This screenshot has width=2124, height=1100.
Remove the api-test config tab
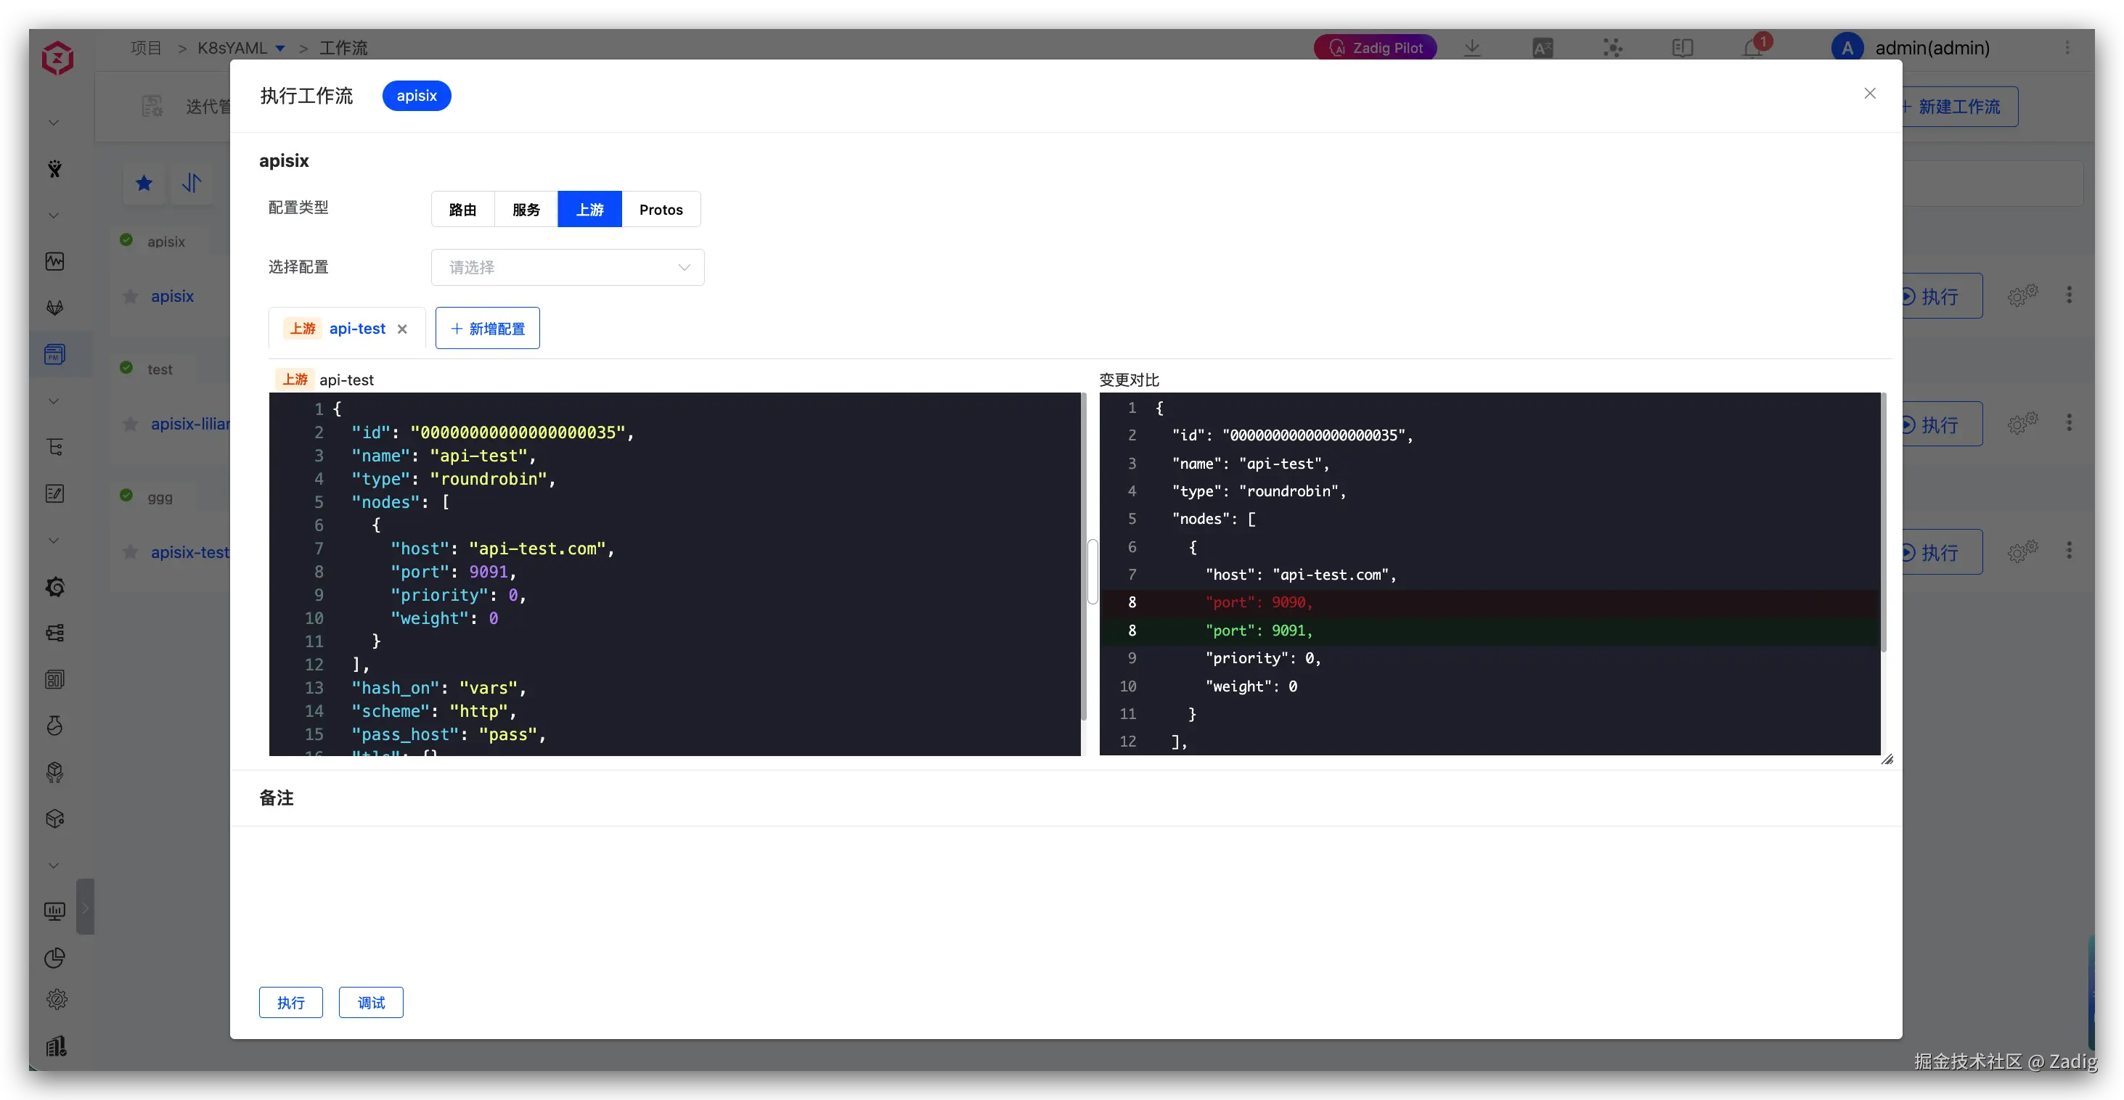(402, 329)
